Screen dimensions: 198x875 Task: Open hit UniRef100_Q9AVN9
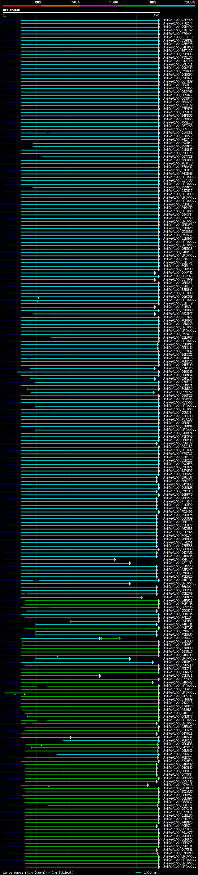pyautogui.click(x=178, y=68)
